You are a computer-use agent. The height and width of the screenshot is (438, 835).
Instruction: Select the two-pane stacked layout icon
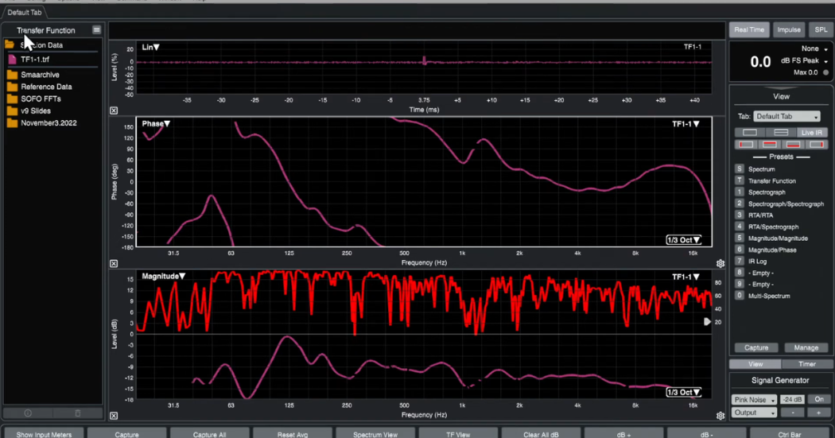tap(781, 132)
